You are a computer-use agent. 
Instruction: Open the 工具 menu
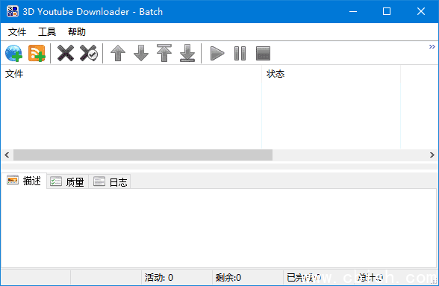pyautogui.click(x=47, y=31)
